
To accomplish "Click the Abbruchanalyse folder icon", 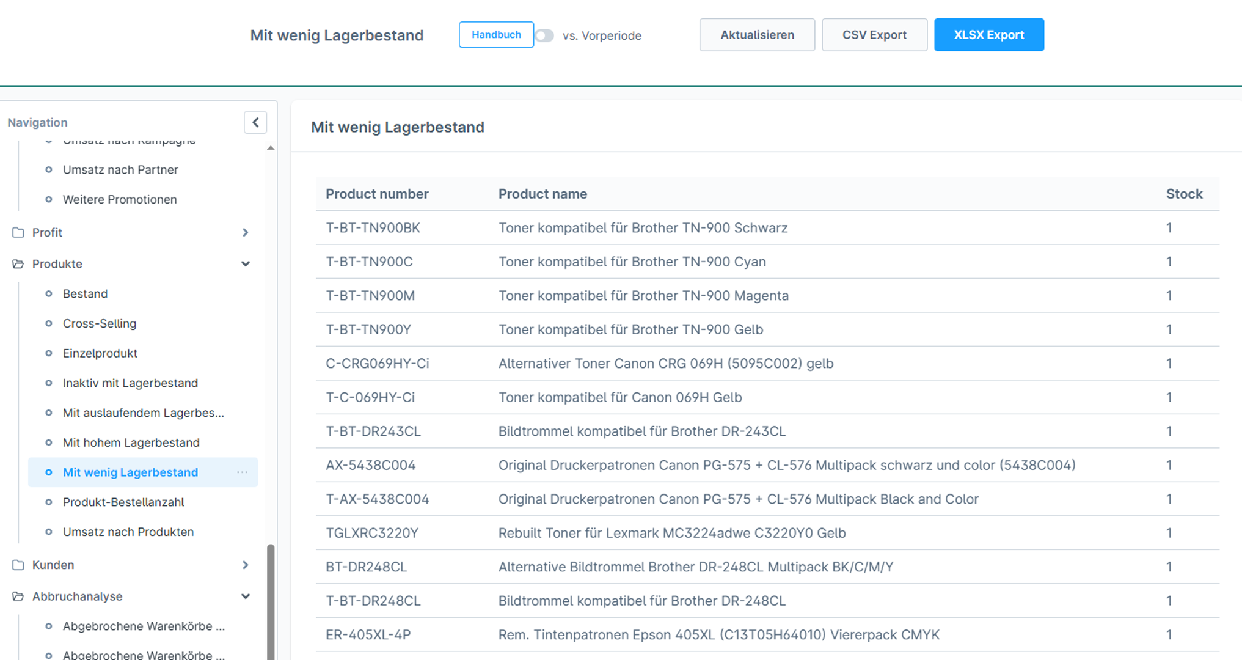I will tap(18, 596).
